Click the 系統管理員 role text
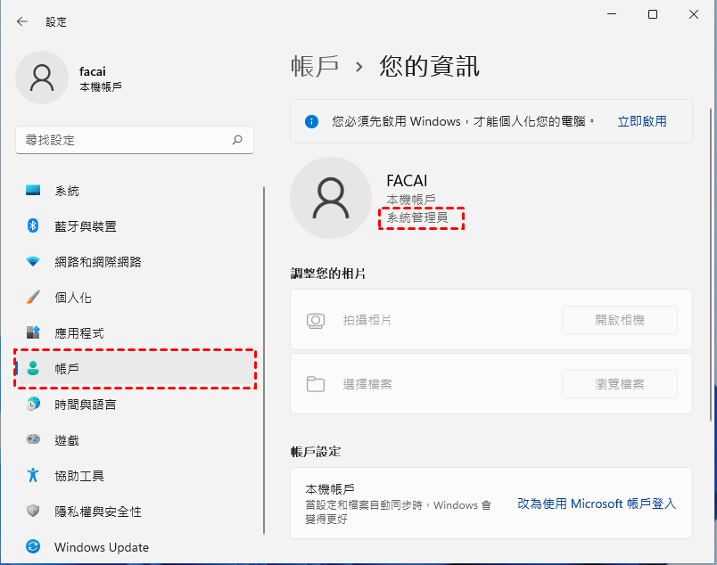The height and width of the screenshot is (565, 717). (x=417, y=217)
